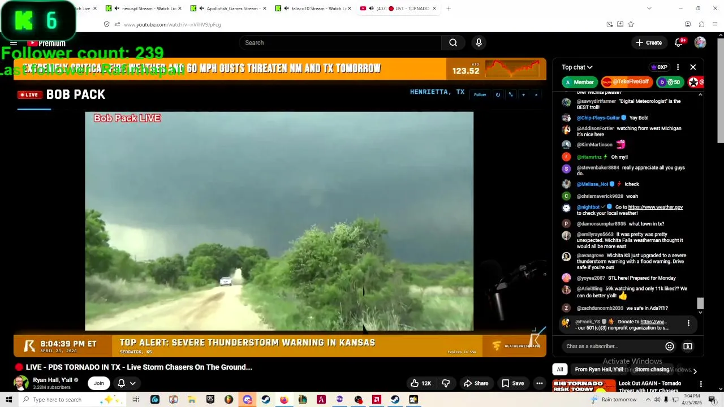Open the 0XP crown points badge
This screenshot has width=724, height=407.
click(x=660, y=67)
